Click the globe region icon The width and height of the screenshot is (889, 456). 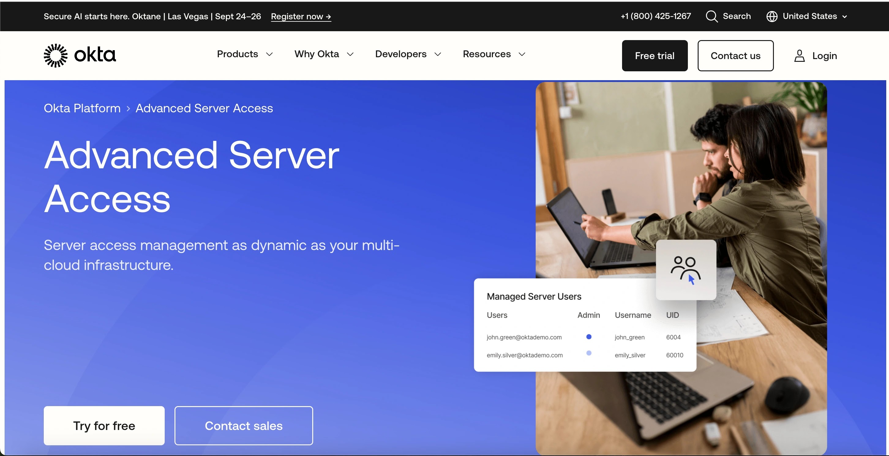(x=772, y=16)
